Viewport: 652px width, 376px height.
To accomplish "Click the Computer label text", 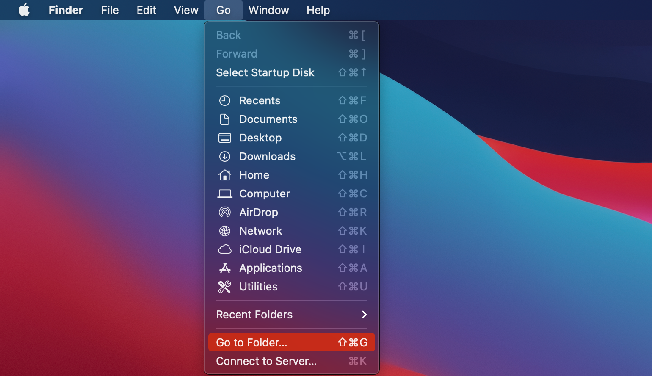I will tap(265, 194).
